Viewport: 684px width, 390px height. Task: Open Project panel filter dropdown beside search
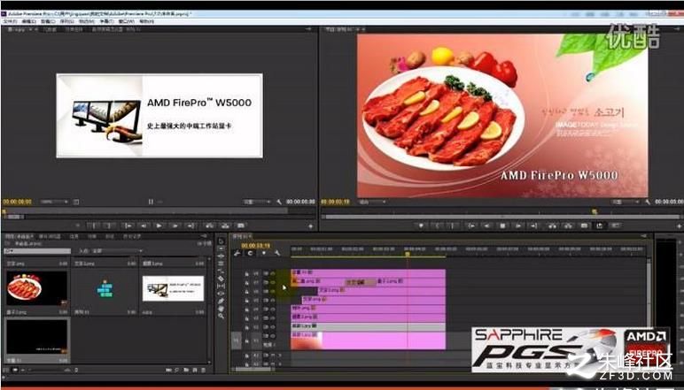tap(118, 251)
